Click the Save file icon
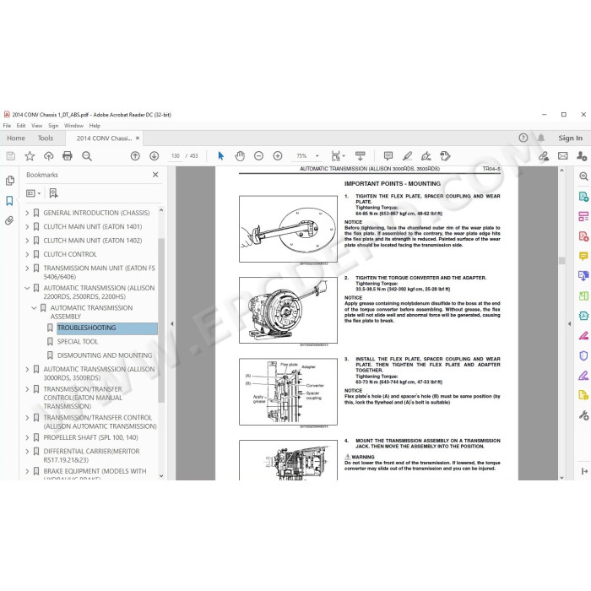The height and width of the screenshot is (591, 591). pyautogui.click(x=11, y=155)
